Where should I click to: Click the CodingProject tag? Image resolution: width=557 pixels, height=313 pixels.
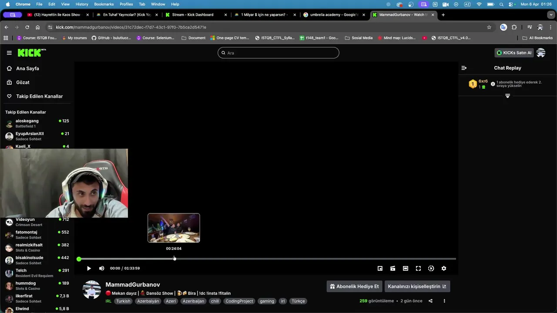[239, 301]
